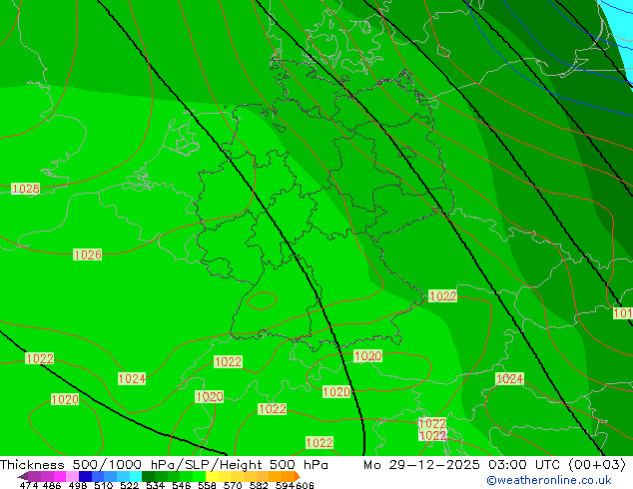
Task: Click the 'Mo 29-12-2025' date text
Action: pos(422,465)
